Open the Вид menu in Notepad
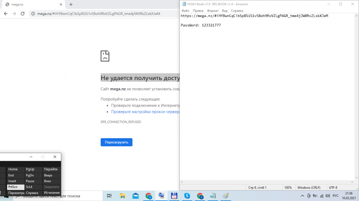Screen dimensions: 359x201 pos(225,10)
